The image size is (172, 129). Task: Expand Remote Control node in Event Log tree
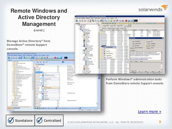tap(83, 50)
